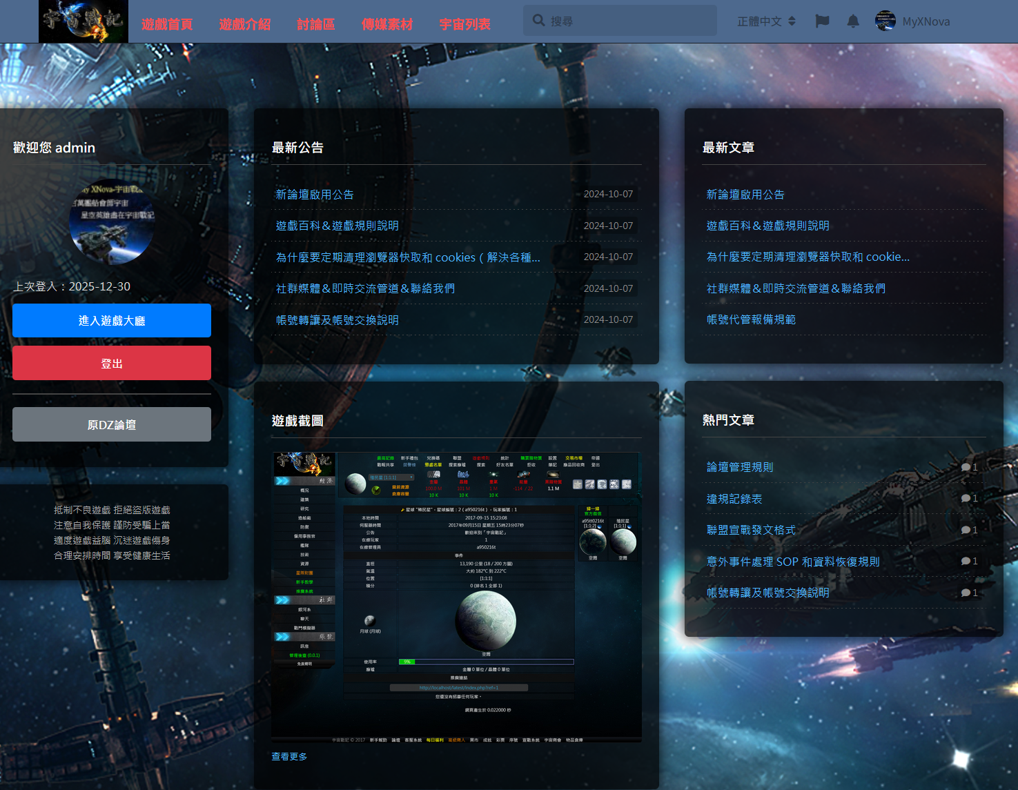The image size is (1018, 790).
Task: Select 遊戲首頁 in the navigation bar
Action: [166, 23]
